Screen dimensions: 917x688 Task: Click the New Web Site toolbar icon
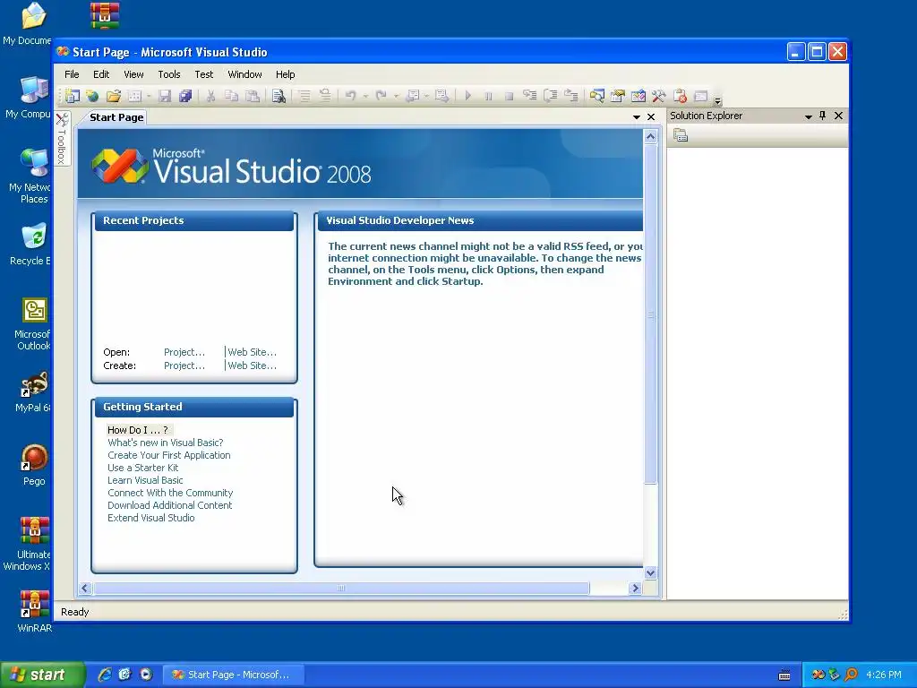[x=92, y=96]
